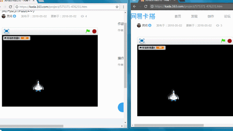
Task: Reload the page in right browser
Action: (146, 7)
